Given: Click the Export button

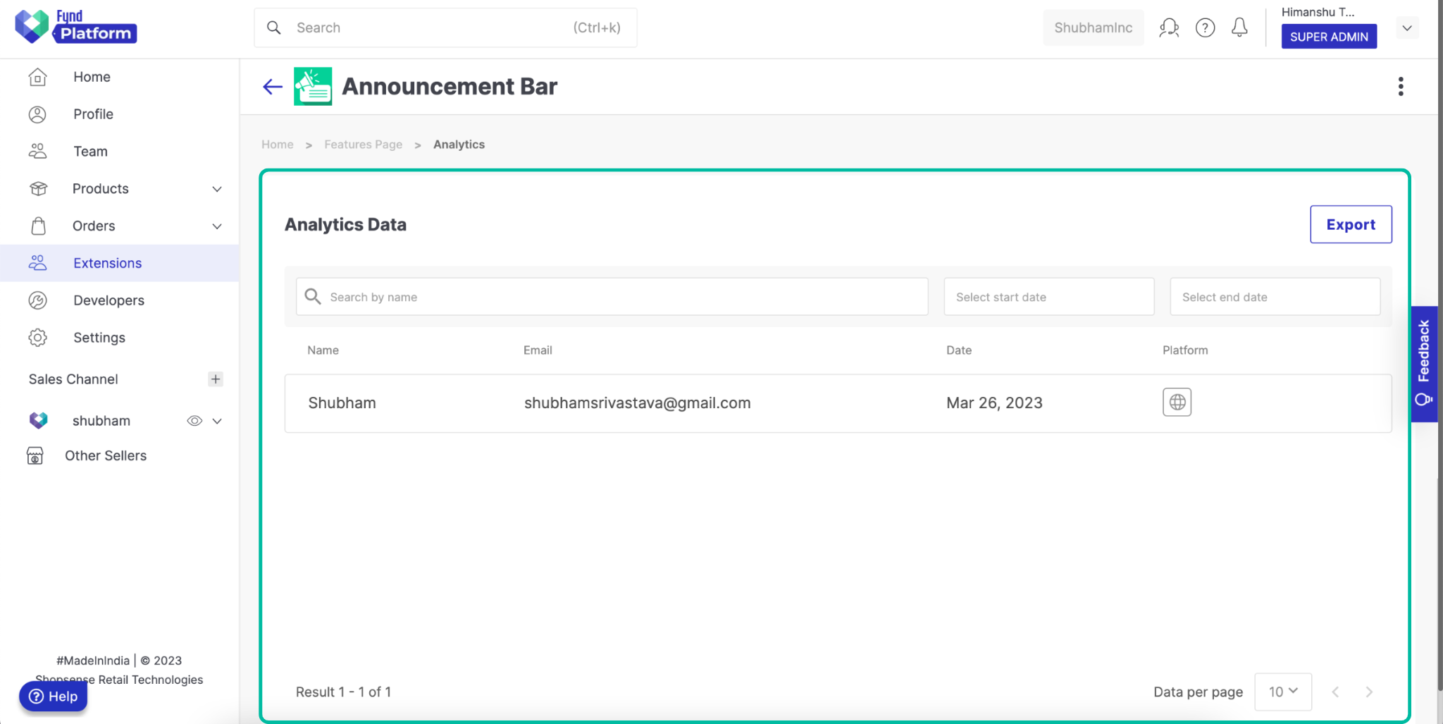Looking at the screenshot, I should pyautogui.click(x=1350, y=224).
